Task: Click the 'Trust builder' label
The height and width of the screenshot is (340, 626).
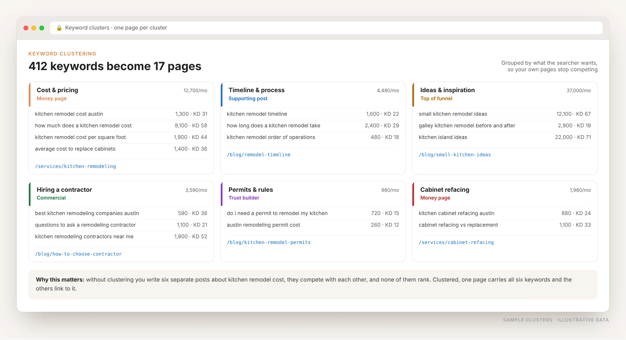Action: click(x=244, y=198)
